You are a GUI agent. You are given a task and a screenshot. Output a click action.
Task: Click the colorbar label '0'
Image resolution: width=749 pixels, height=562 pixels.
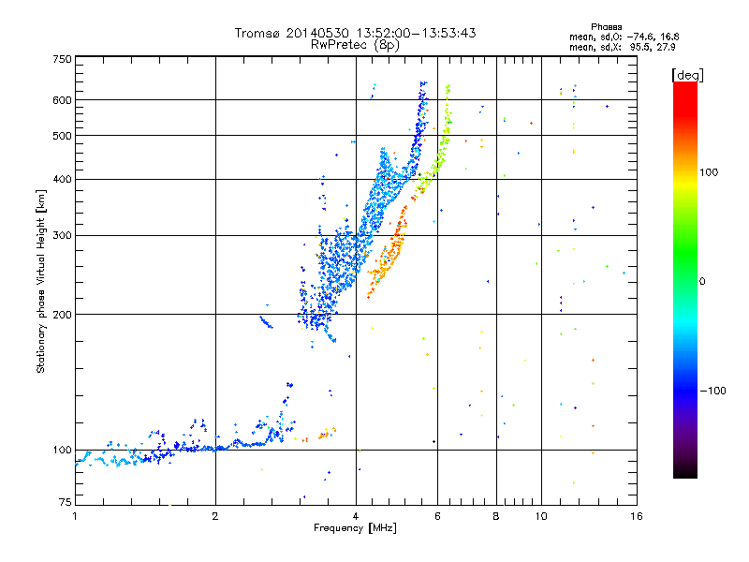702,282
